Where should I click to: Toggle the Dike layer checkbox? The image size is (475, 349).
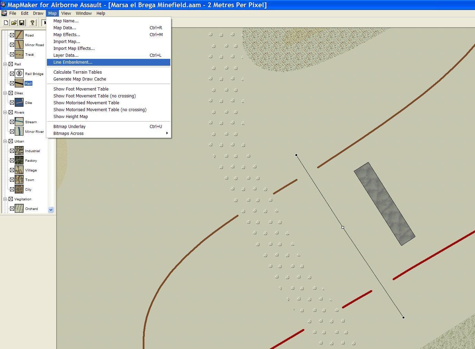12,103
